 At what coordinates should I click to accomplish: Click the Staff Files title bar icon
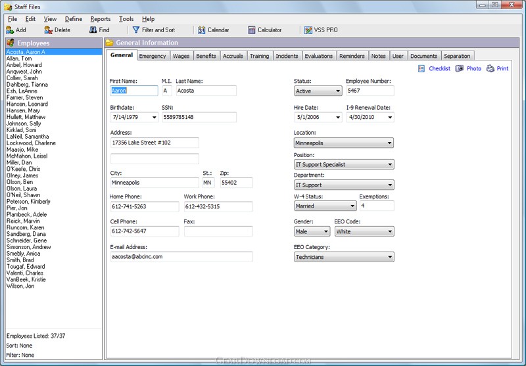coord(8,7)
